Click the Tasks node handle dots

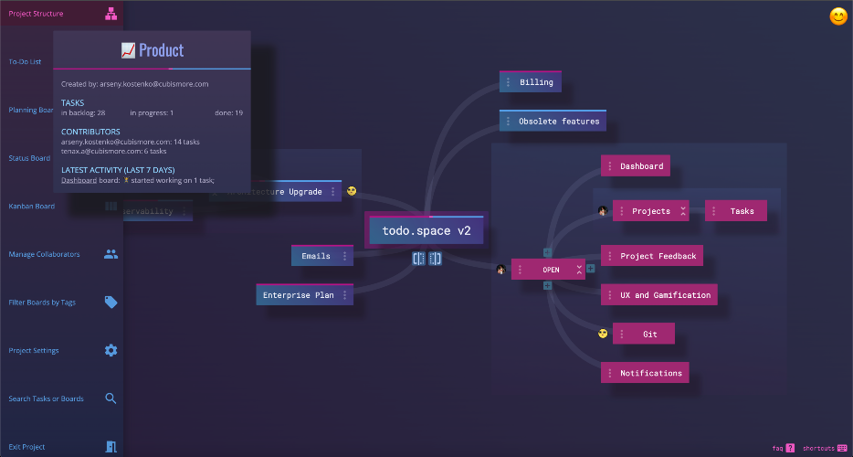coord(714,211)
